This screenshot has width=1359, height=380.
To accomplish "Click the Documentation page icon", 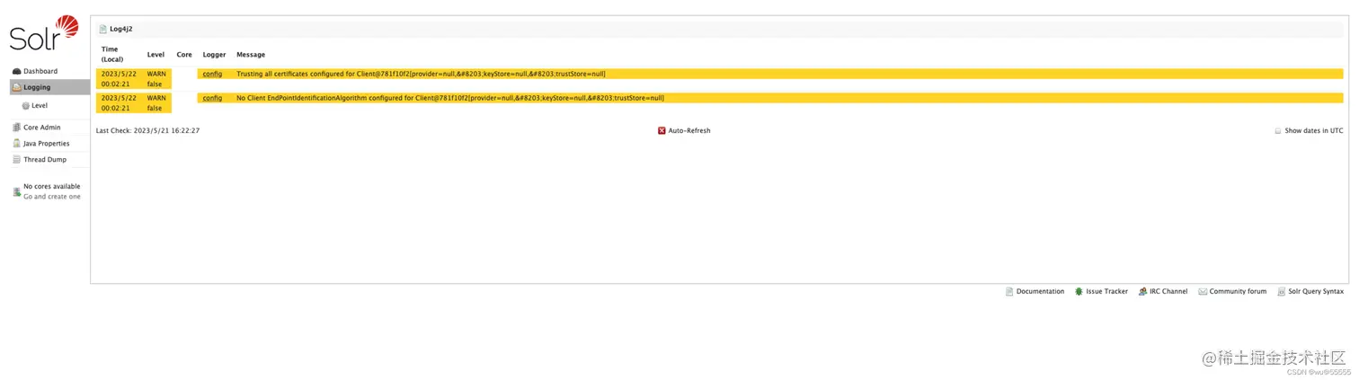I will pos(1009,291).
